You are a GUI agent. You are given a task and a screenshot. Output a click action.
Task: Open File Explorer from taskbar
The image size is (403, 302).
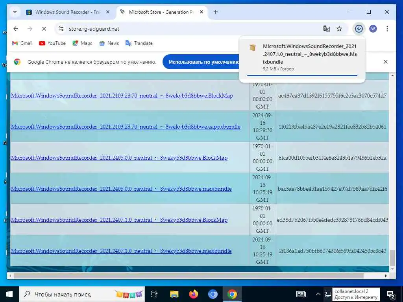point(174,294)
